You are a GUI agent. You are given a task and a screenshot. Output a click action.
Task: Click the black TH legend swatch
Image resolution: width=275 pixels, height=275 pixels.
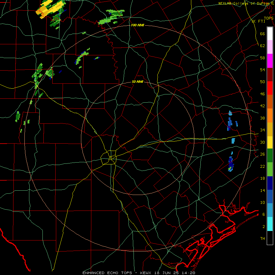pos(270,238)
